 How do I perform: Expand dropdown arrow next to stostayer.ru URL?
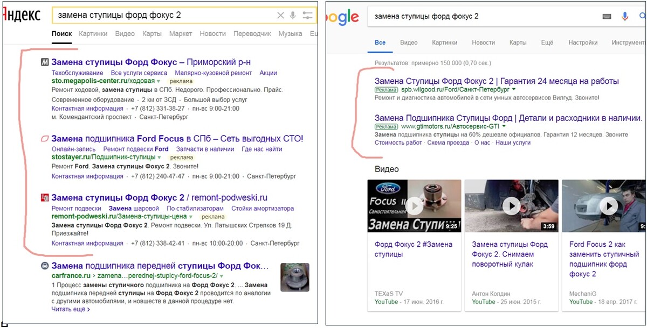pos(159,158)
